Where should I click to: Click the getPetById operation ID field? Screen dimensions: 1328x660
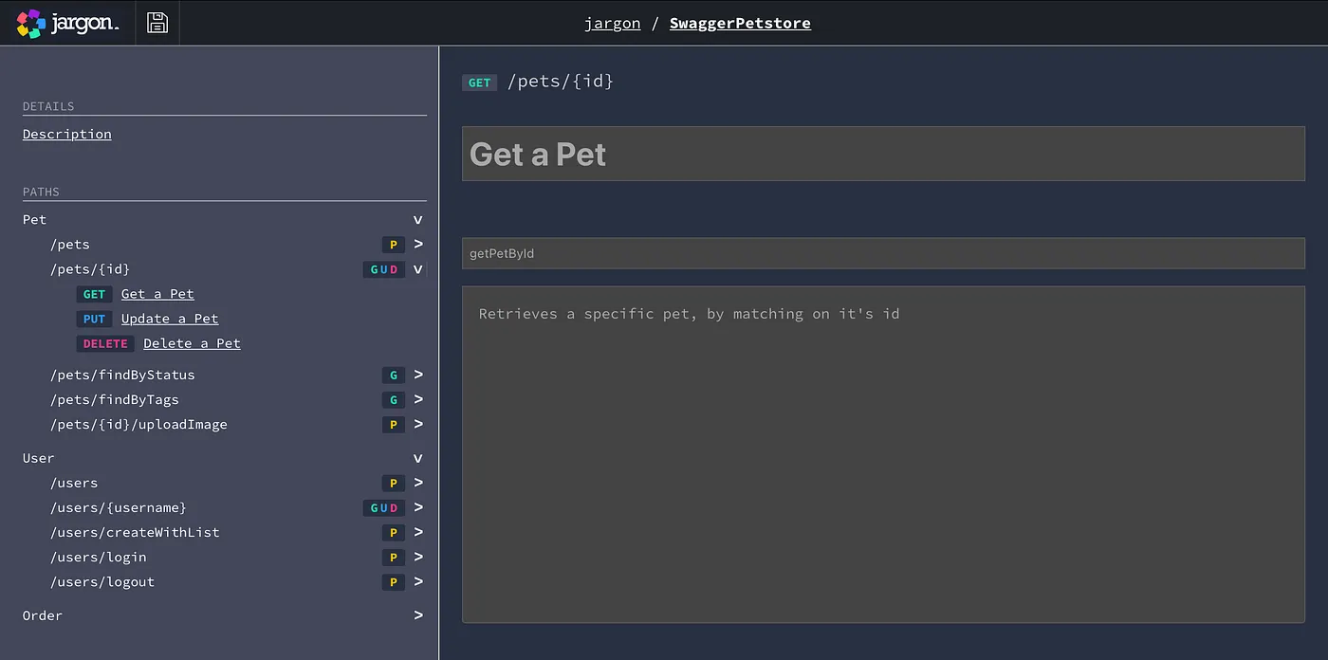[883, 252]
